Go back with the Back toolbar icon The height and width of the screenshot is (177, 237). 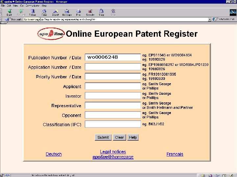pyautogui.click(x=9, y=12)
